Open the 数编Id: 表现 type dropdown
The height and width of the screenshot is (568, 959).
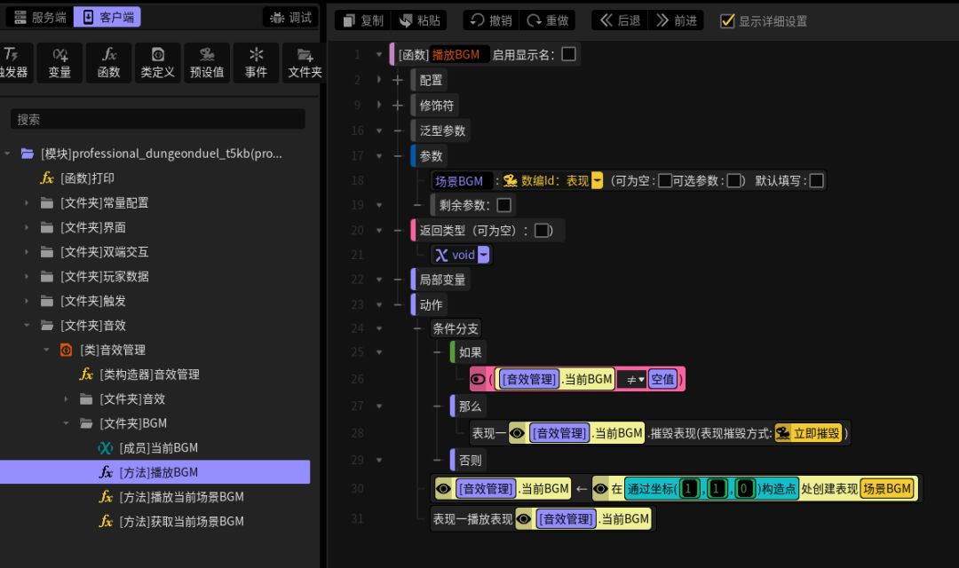[598, 181]
